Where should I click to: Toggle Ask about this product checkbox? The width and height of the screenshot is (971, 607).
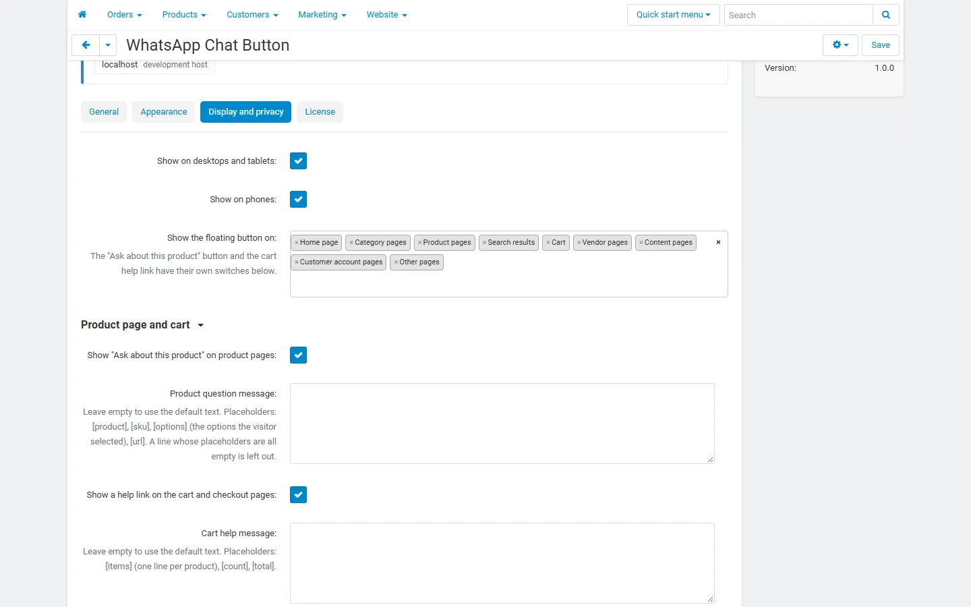point(298,355)
